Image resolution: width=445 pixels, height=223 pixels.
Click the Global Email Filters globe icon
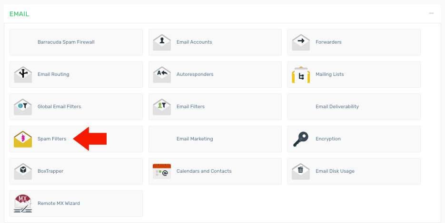23,107
